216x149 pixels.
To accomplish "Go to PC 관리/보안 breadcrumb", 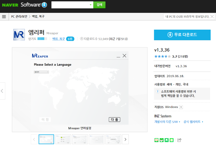I will point(19,17).
